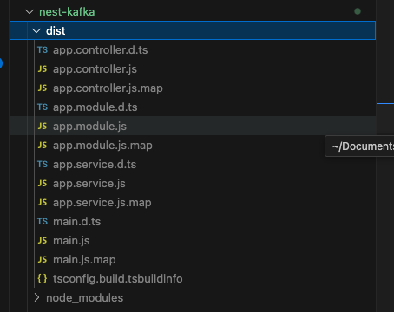394x312 pixels.
Task: Click JS icon of app.module.js
Action: point(43,127)
